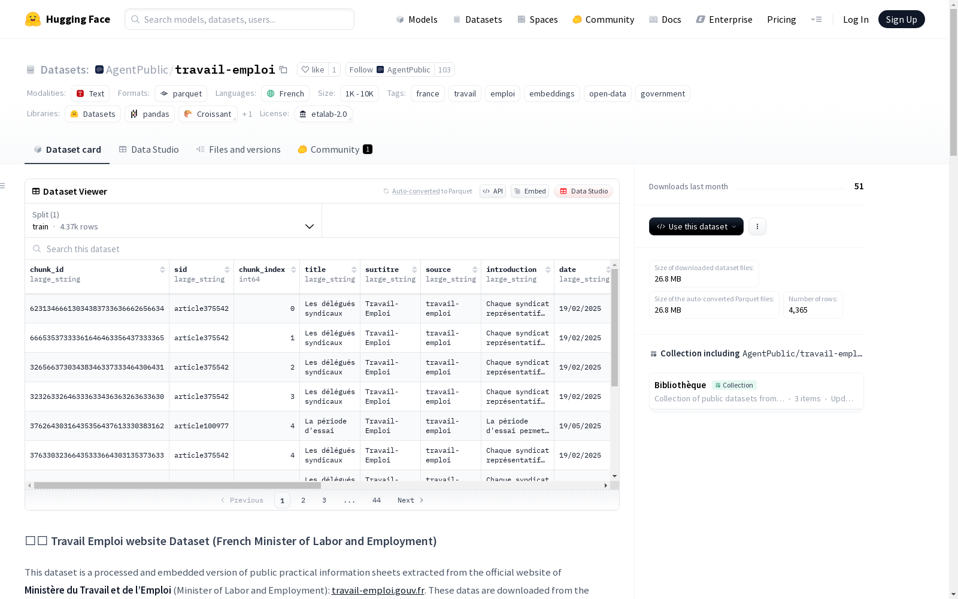Open Docs in the top navigation
This screenshot has width=958, height=599.
(665, 19)
